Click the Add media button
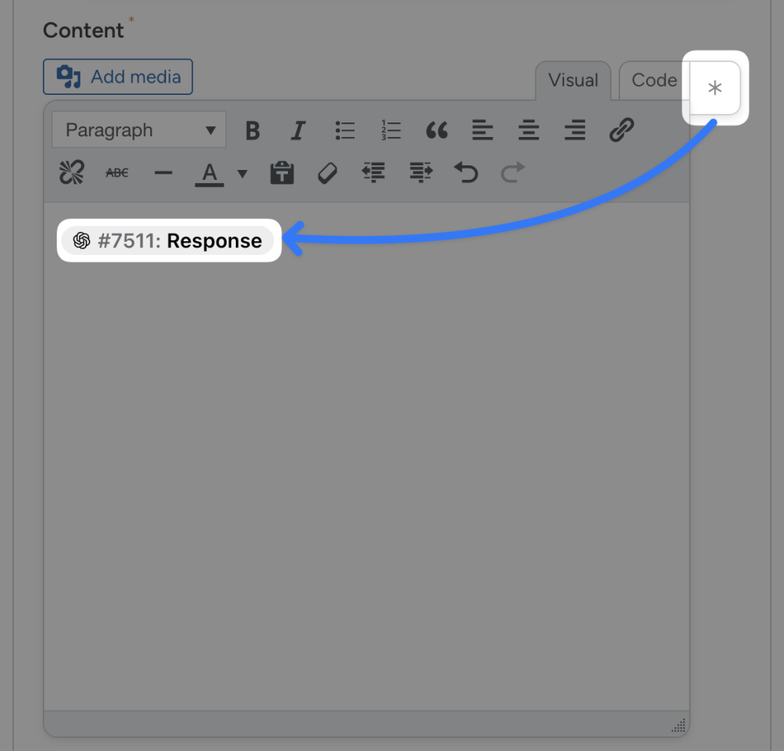 pos(118,77)
